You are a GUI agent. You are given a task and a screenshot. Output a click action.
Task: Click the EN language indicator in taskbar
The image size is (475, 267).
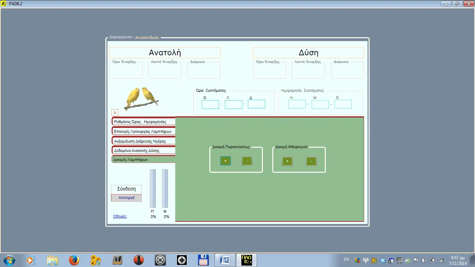(x=346, y=259)
